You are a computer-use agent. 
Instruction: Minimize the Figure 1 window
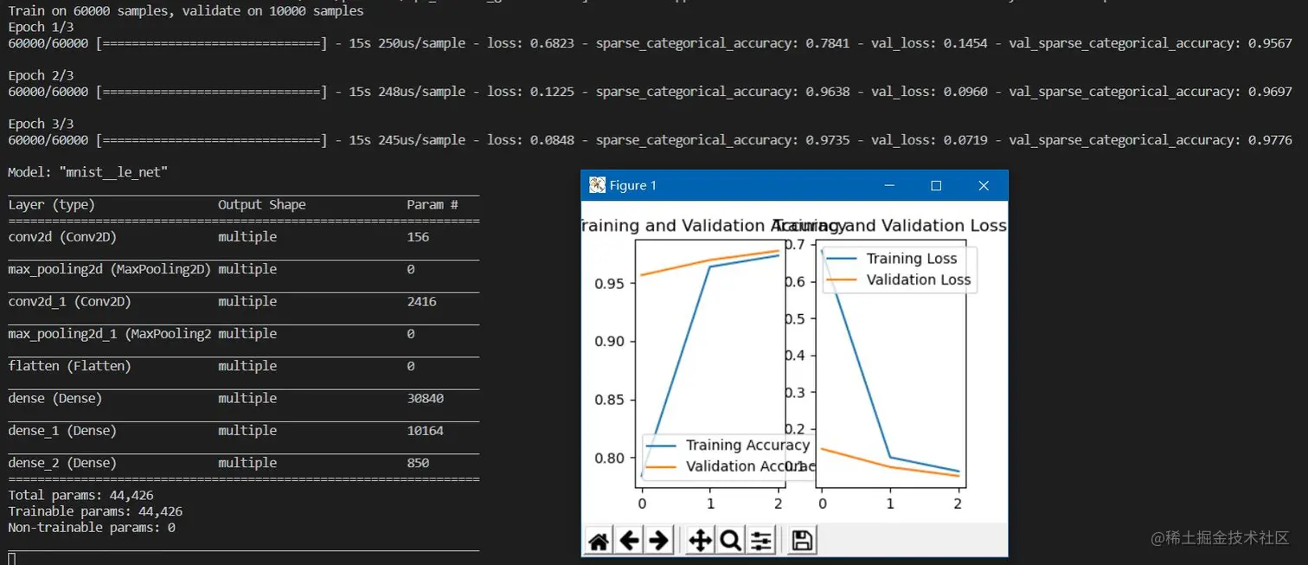click(888, 185)
